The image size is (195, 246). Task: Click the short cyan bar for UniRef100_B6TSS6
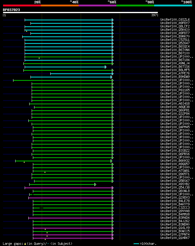click(65, 67)
